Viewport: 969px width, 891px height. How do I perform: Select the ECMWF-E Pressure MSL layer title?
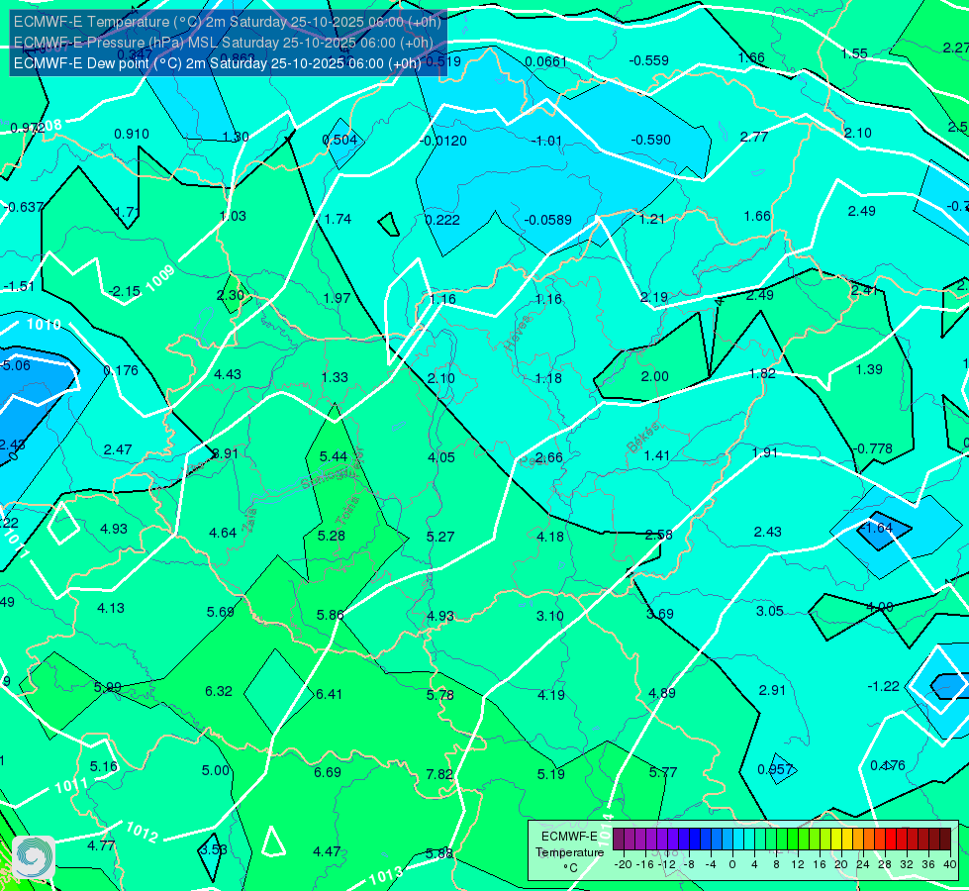[223, 43]
